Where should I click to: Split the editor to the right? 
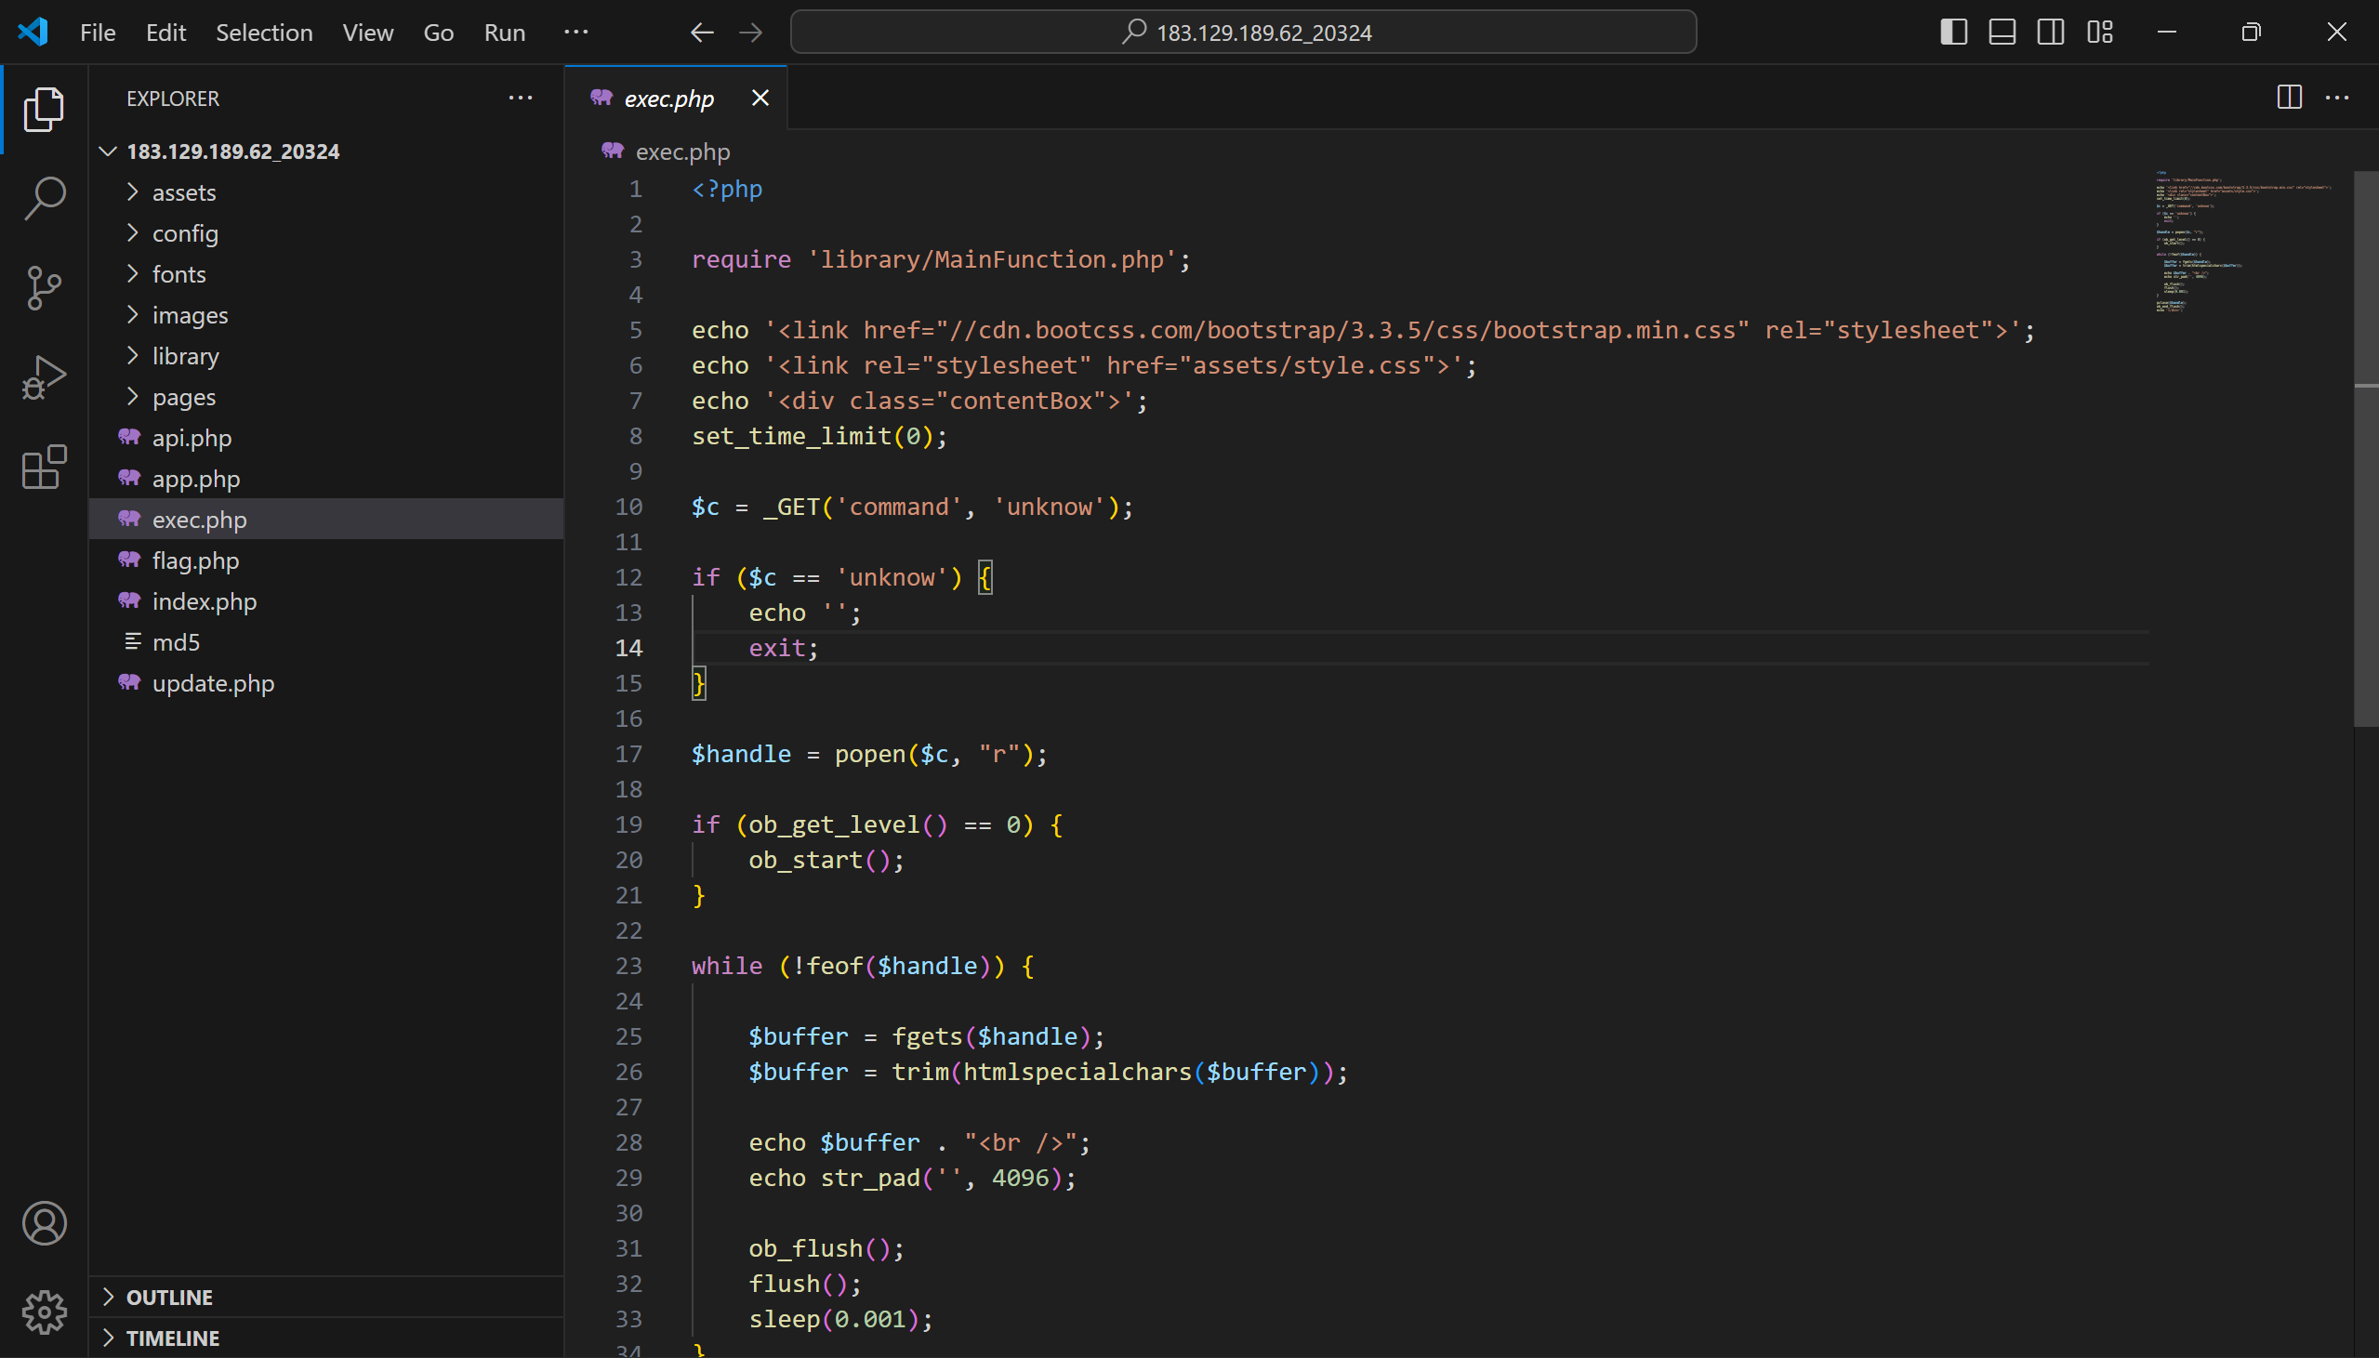2290,97
